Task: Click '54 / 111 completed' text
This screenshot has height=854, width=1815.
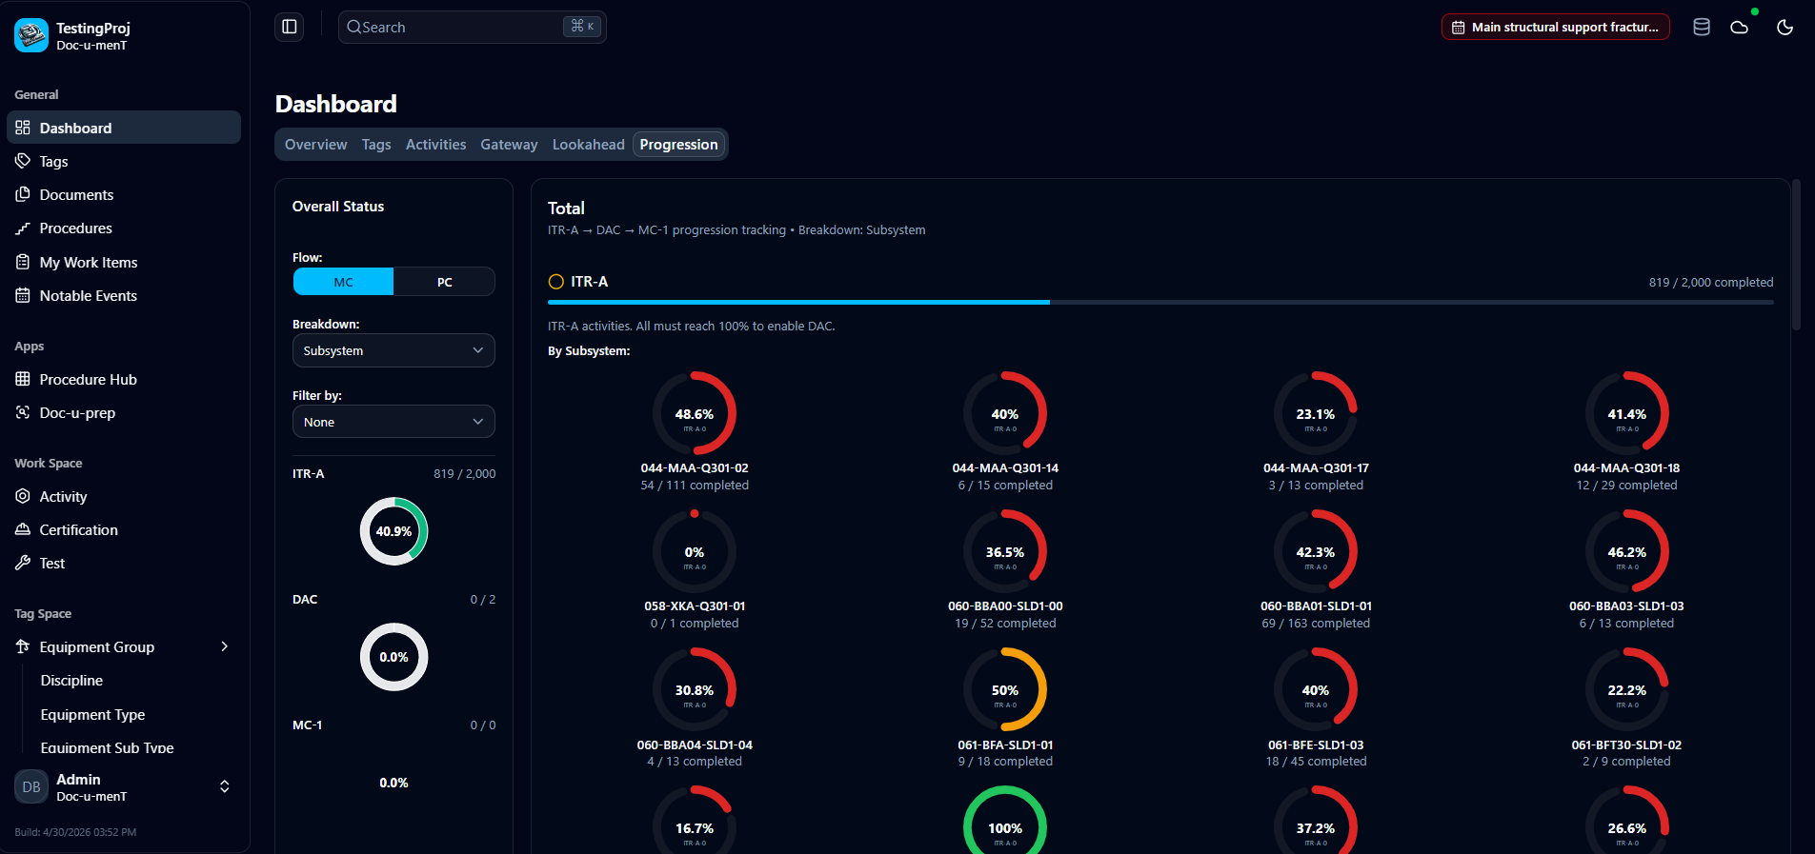Action: [695, 486]
